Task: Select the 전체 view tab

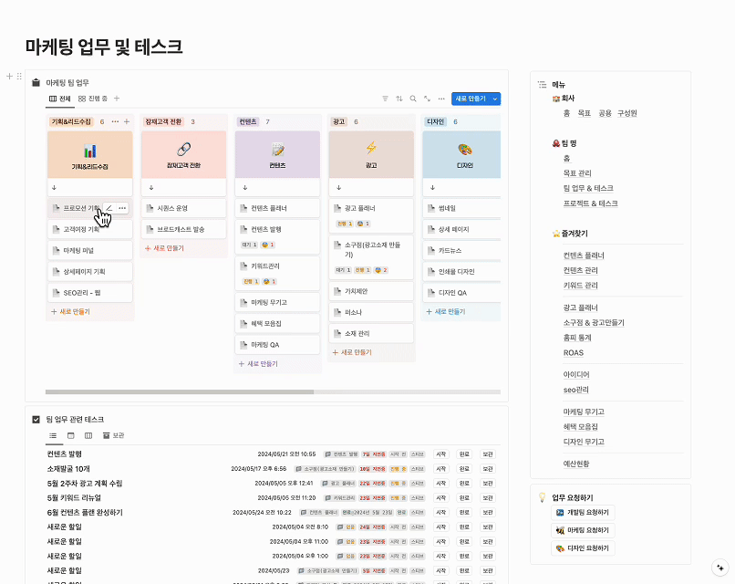Action: point(59,99)
